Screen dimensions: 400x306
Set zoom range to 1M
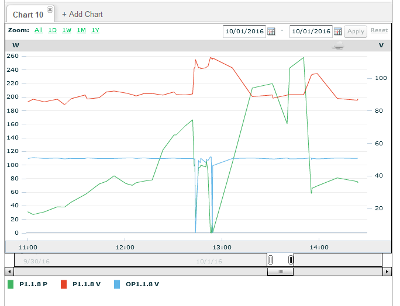pyautogui.click(x=81, y=30)
